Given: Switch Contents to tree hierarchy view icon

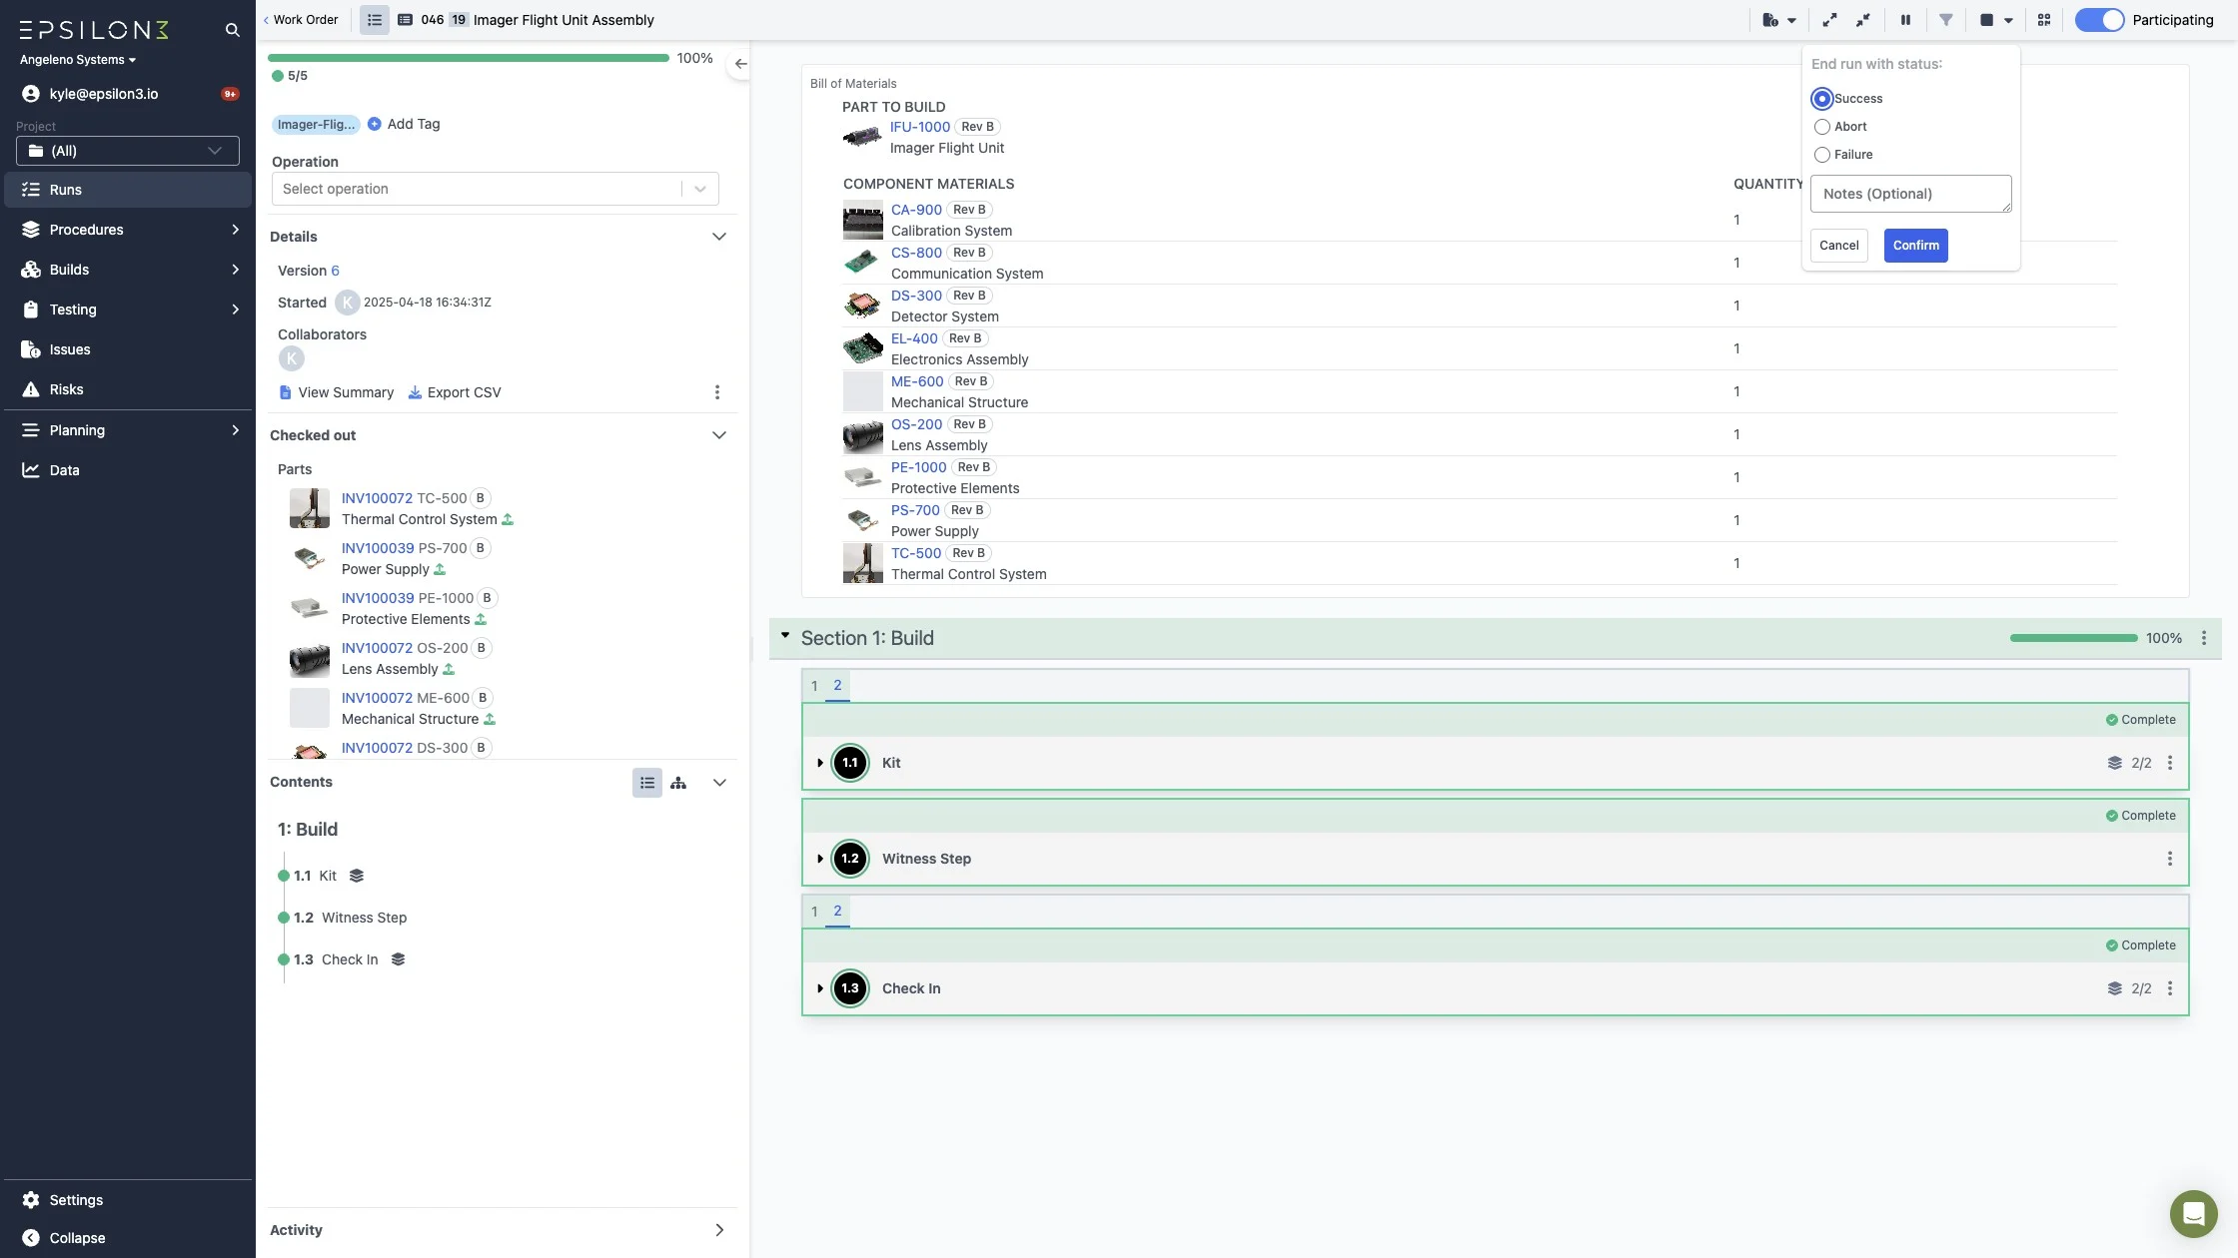Looking at the screenshot, I should pyautogui.click(x=678, y=783).
